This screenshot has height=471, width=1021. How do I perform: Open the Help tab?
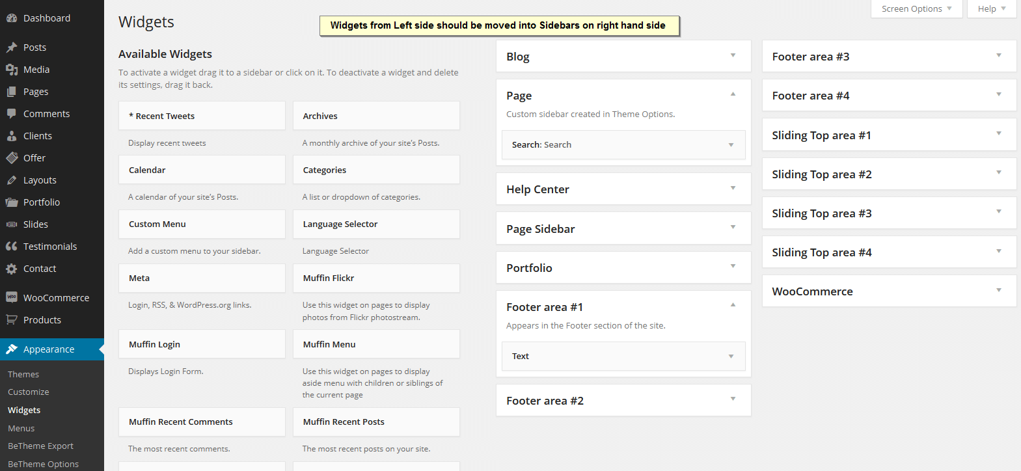click(x=991, y=9)
